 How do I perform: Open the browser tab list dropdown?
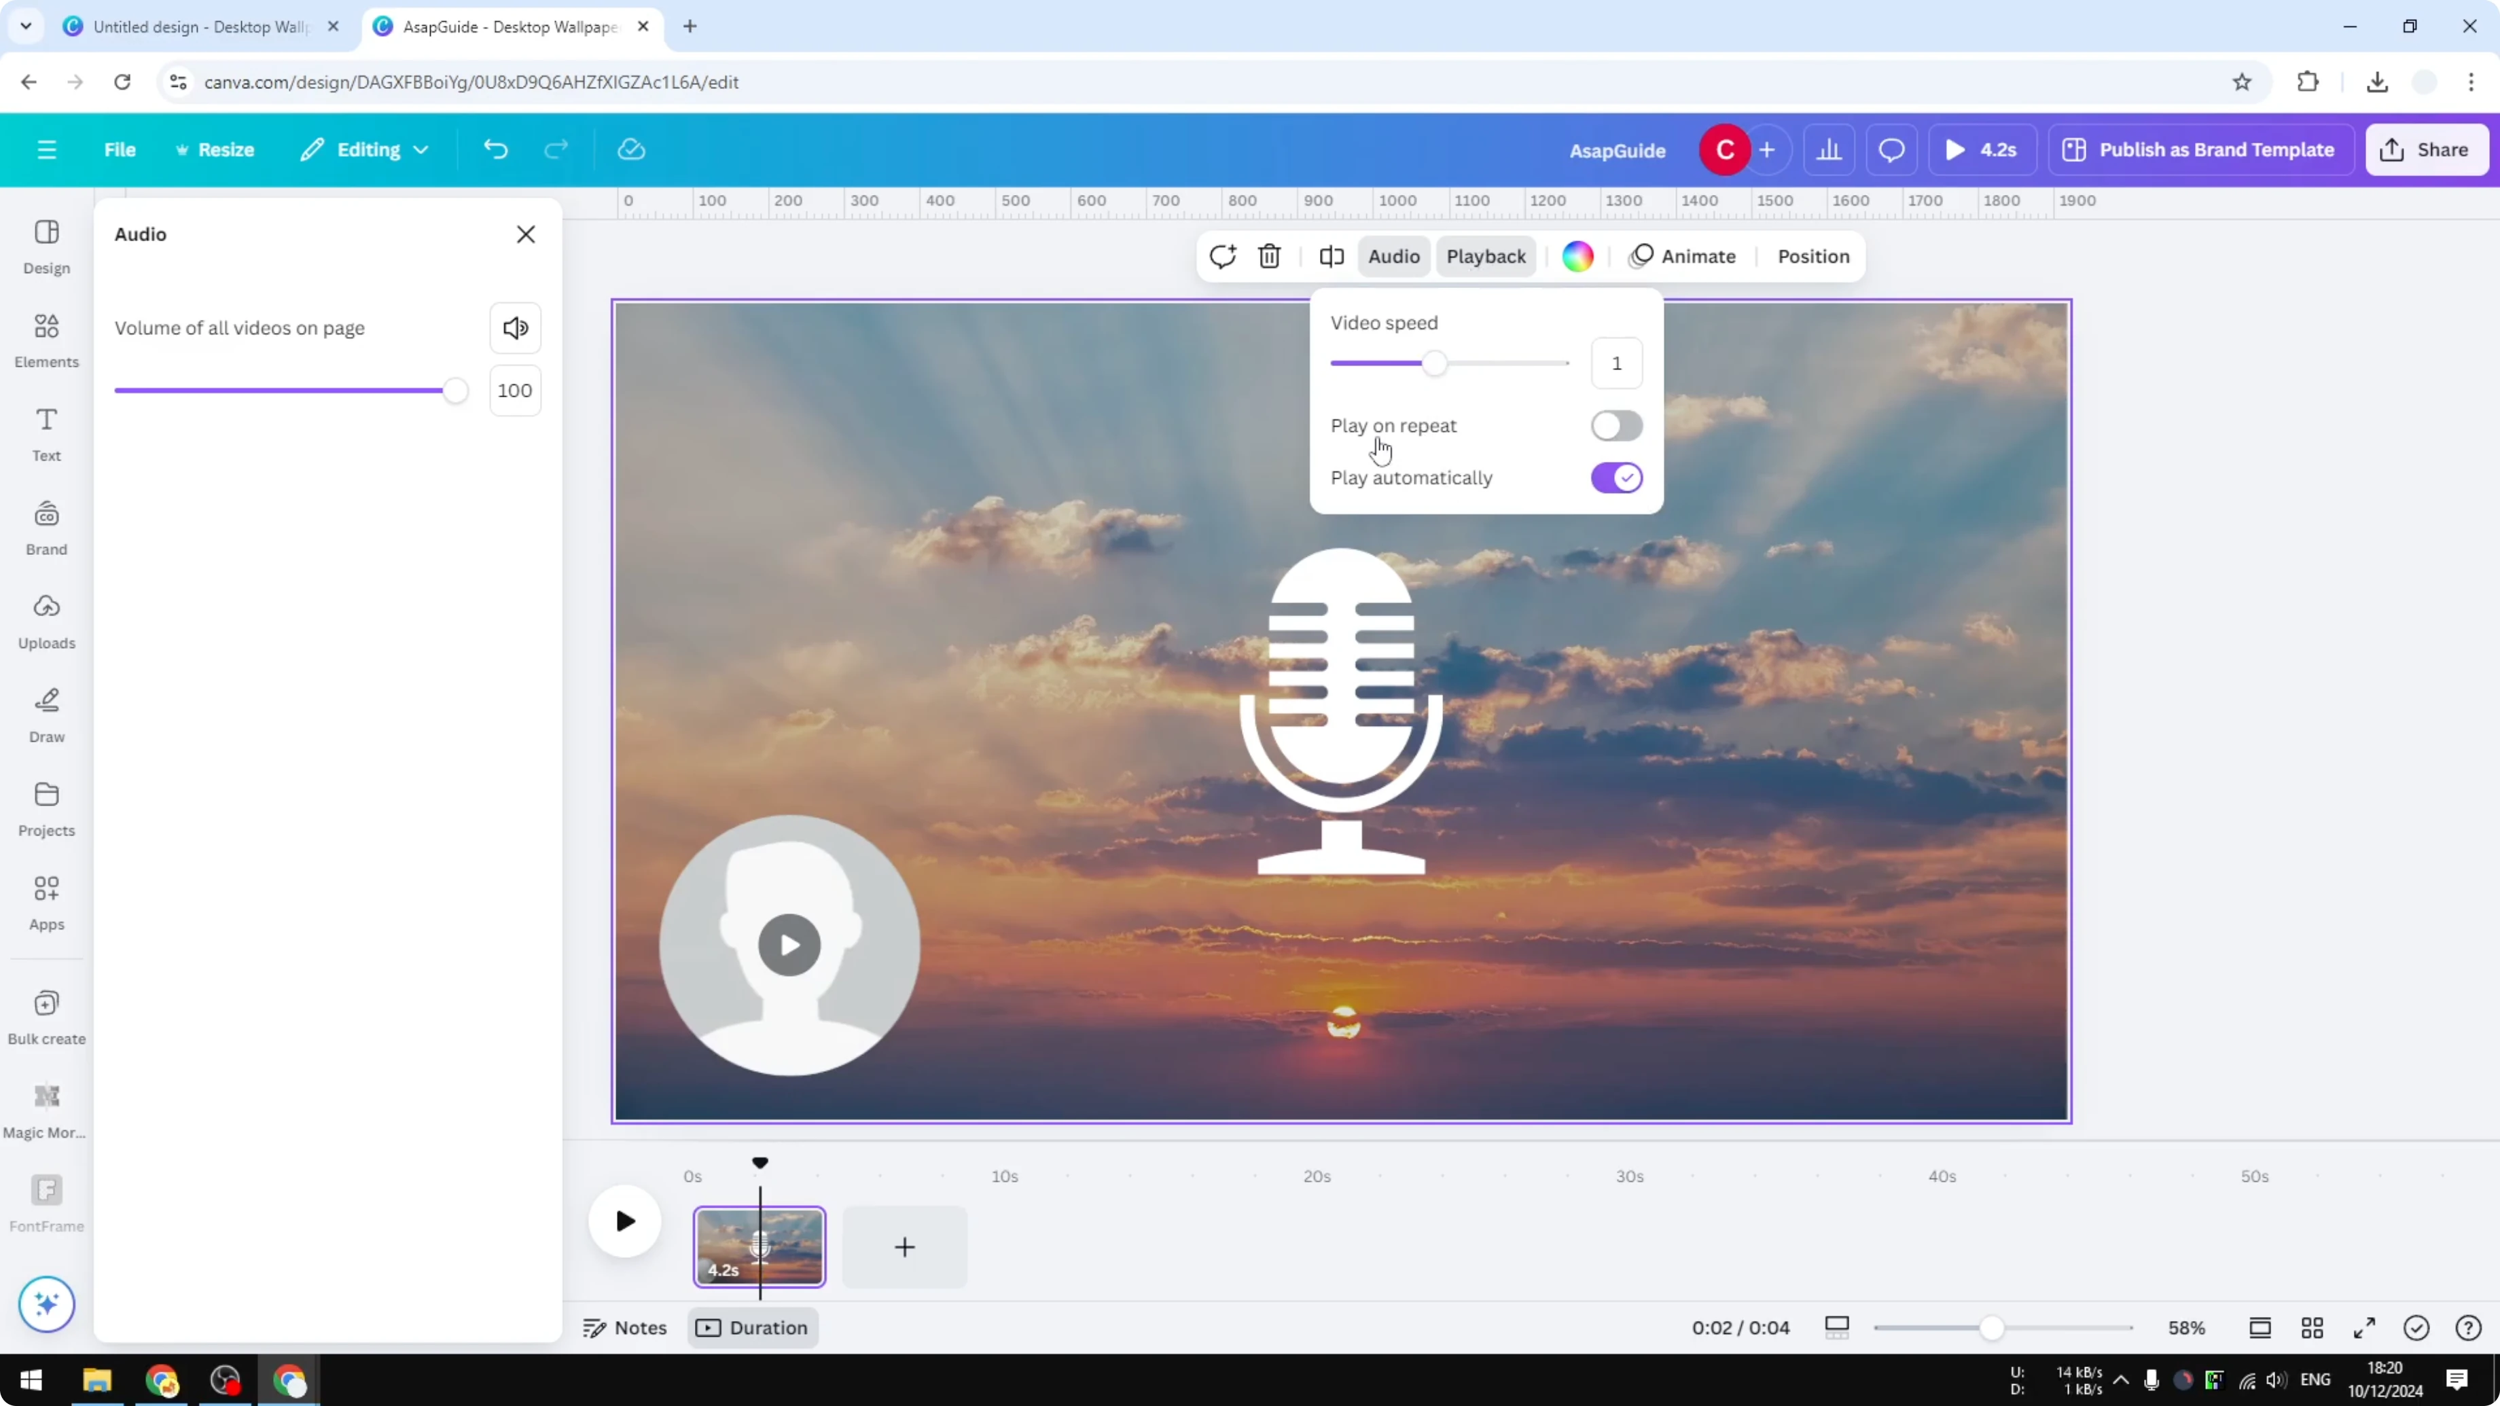pos(25,26)
